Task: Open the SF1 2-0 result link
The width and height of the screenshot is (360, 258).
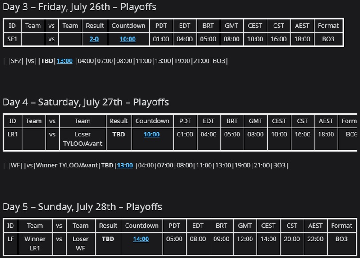Action: pyautogui.click(x=94, y=39)
